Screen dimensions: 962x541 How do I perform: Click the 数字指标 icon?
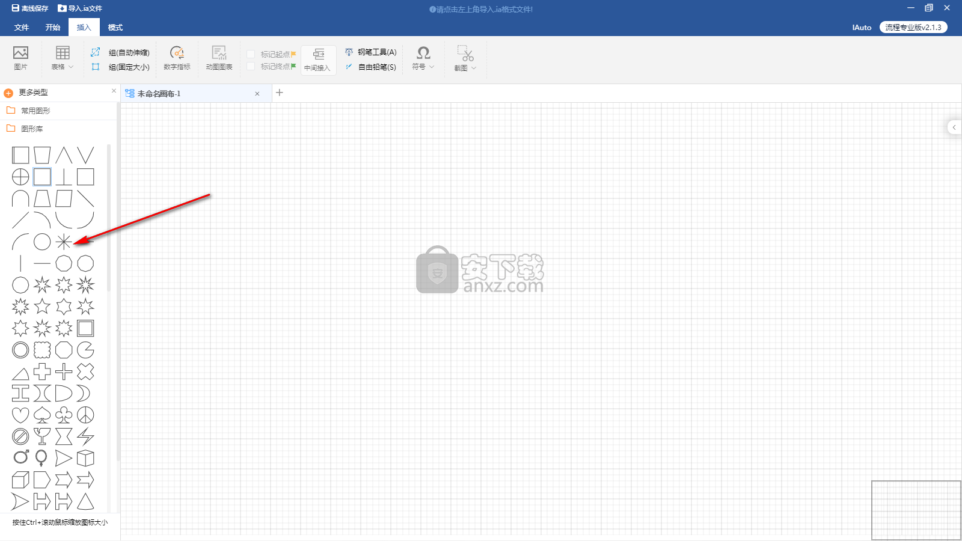[x=177, y=58]
